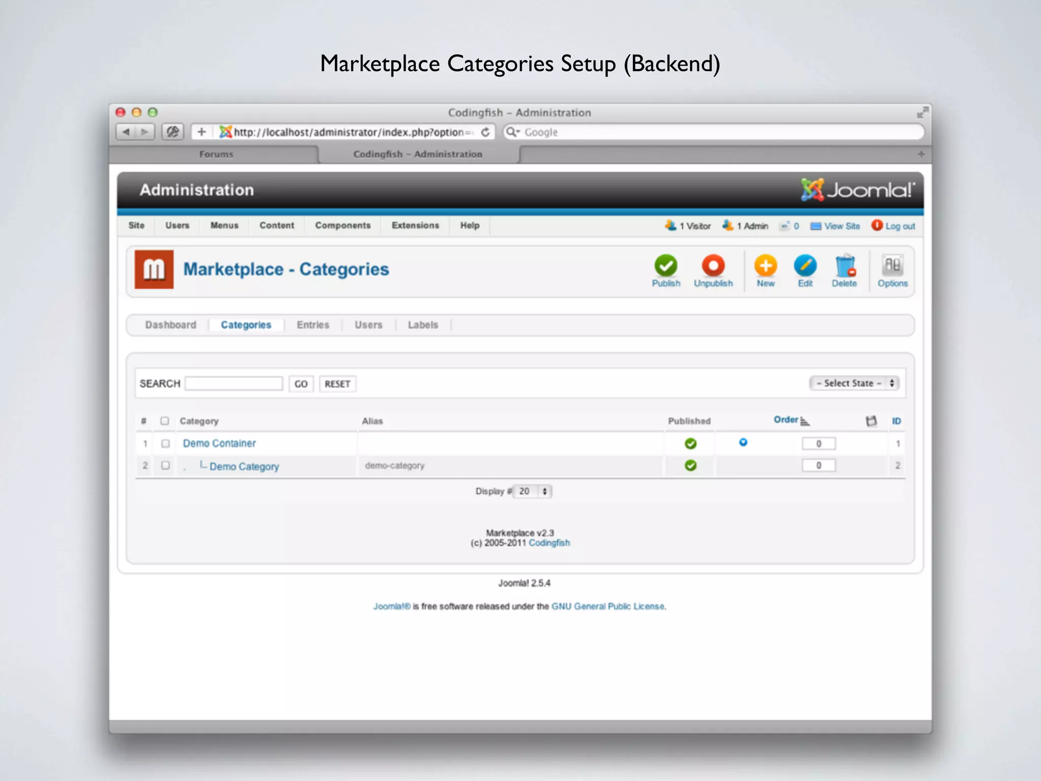This screenshot has width=1041, height=781.
Task: Click the fullscreen arrows in the title bar
Action: 922,112
